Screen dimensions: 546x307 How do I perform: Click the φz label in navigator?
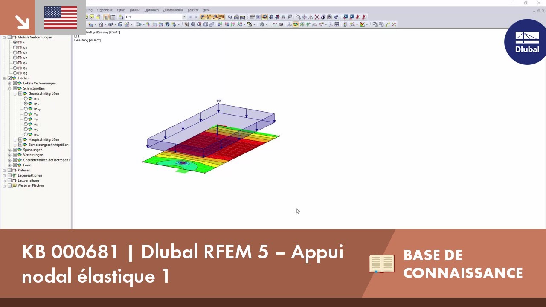click(25, 73)
